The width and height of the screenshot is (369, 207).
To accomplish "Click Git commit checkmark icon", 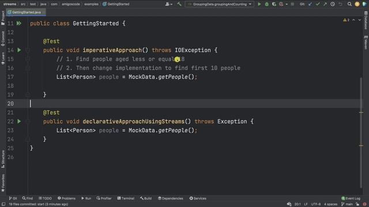I will (x=318, y=4).
